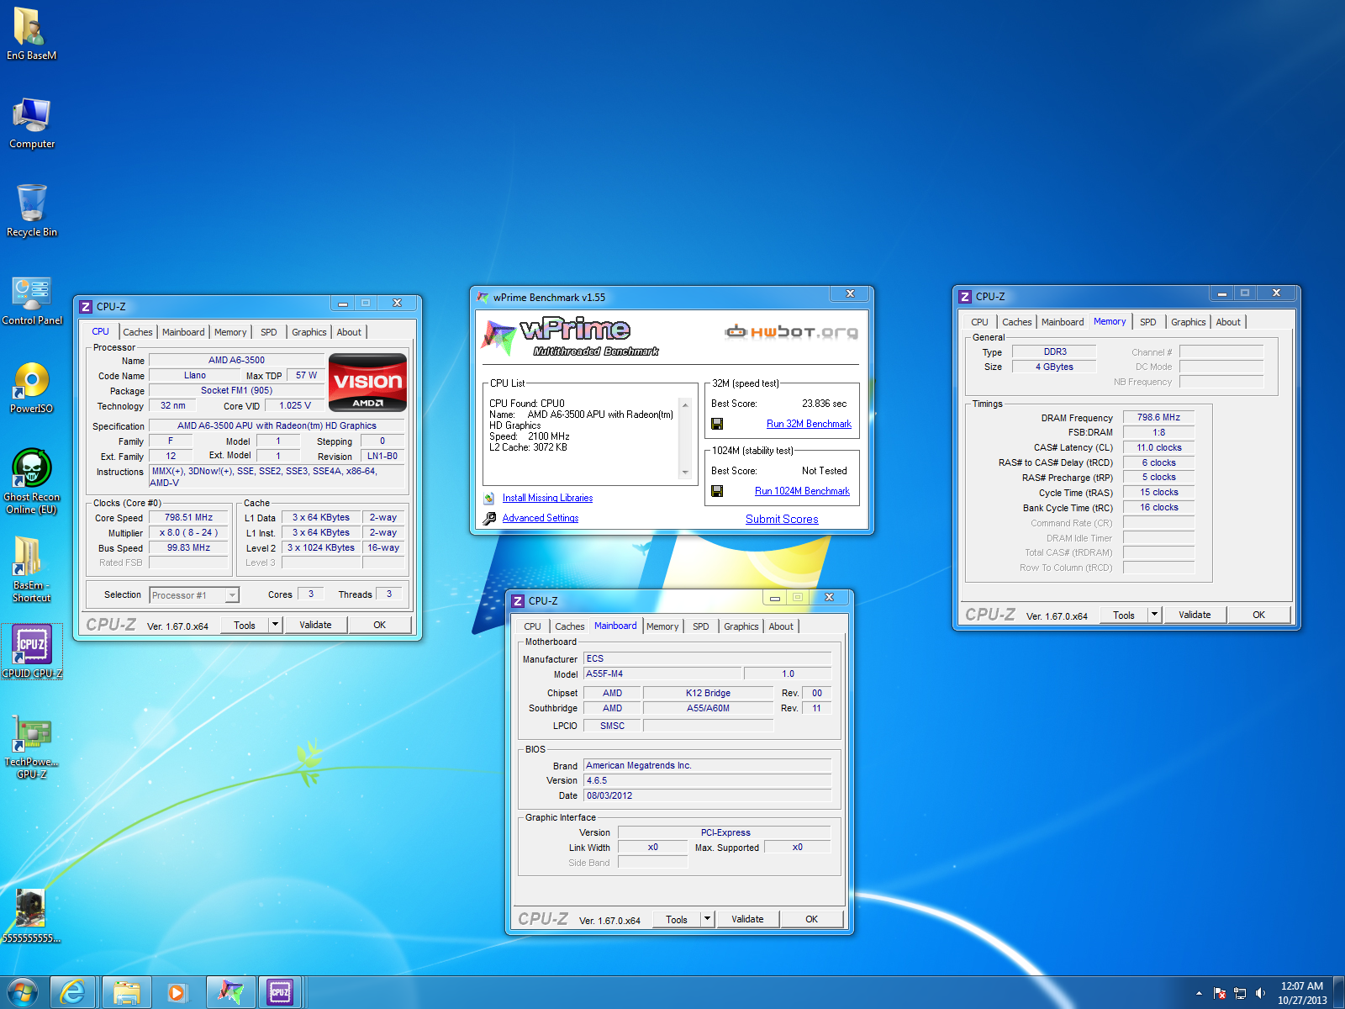Viewport: 1345px width, 1009px height.
Task: Open Action Center flag tray icon
Action: click(x=1220, y=993)
